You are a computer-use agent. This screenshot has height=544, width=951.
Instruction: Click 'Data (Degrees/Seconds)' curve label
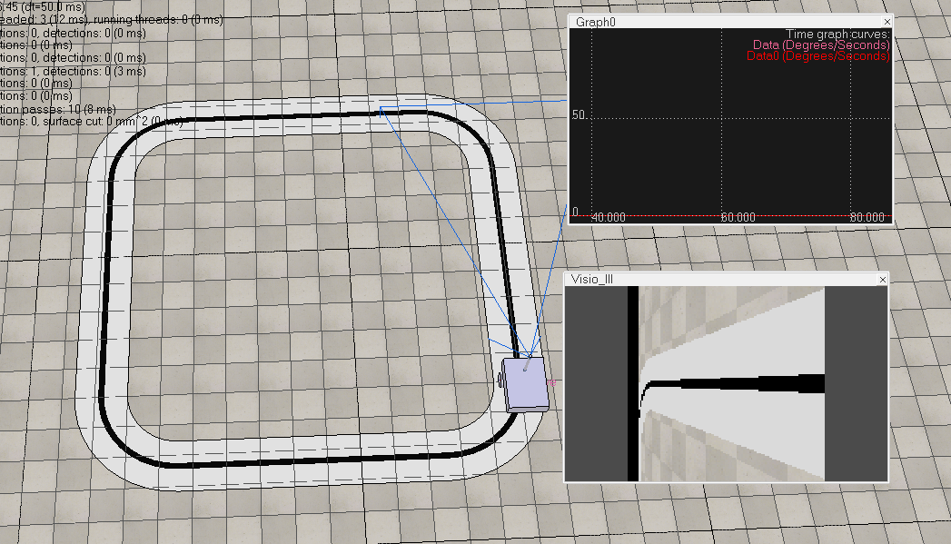tap(821, 45)
